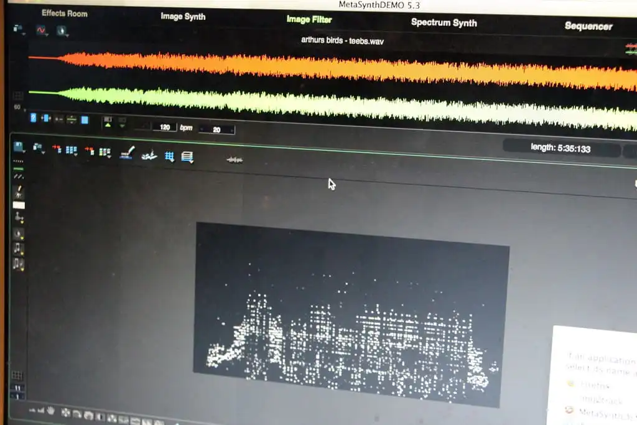The image size is (637, 425).
Task: Open the Image Filter file icon dropdown
Action: point(39,148)
